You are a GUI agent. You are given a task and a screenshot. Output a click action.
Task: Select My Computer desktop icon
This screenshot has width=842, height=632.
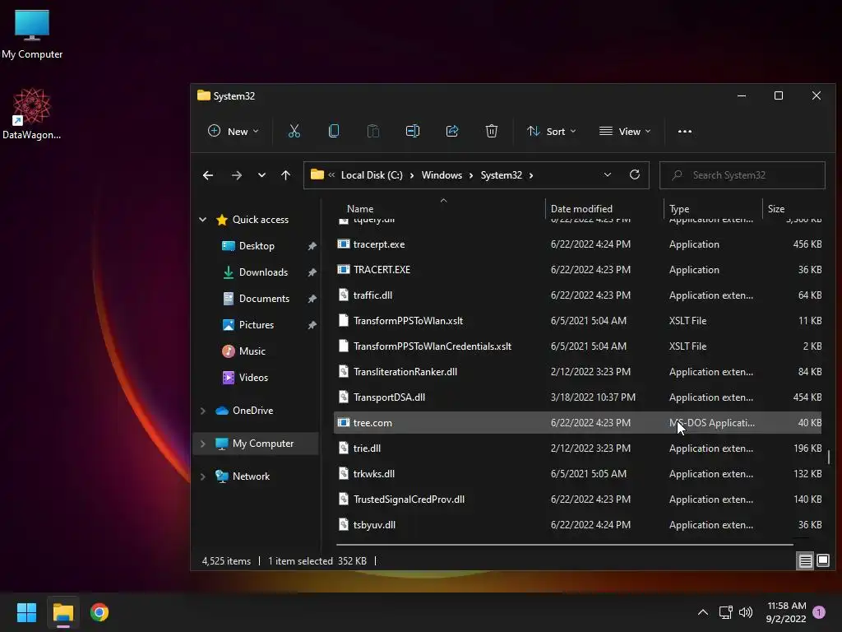tap(32, 33)
